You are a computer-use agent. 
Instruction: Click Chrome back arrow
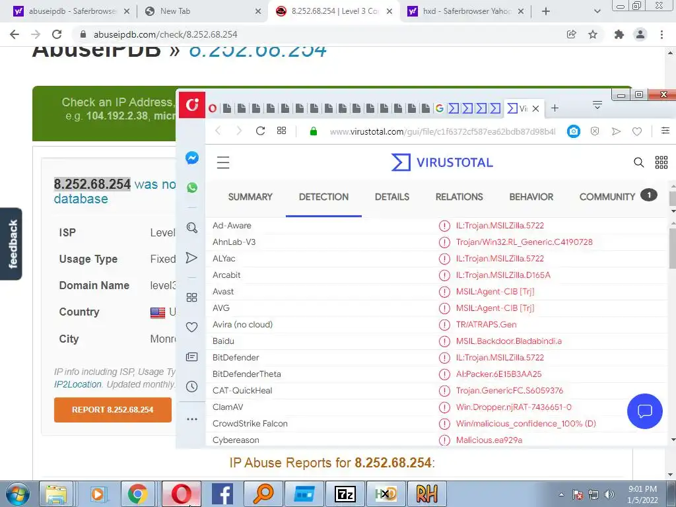(15, 34)
